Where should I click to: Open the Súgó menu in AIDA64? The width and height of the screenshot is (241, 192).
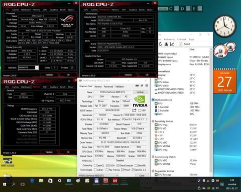point(191,39)
